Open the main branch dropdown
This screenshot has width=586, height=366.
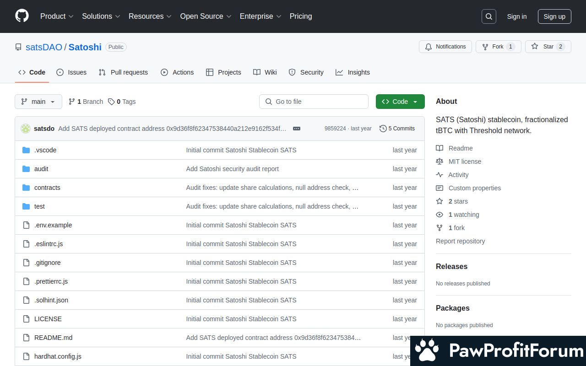pos(38,102)
